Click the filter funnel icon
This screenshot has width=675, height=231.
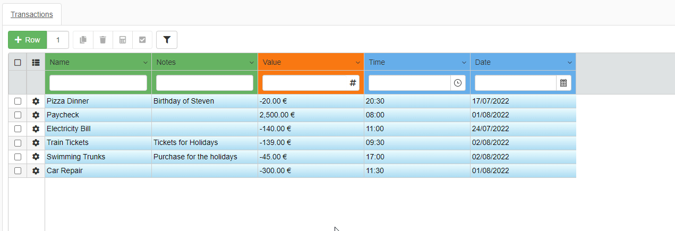167,40
